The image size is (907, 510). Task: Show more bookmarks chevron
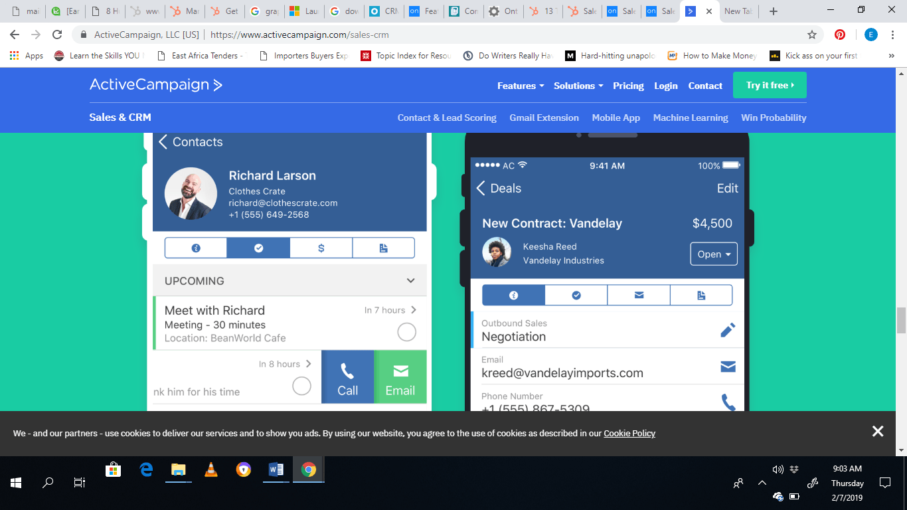(891, 56)
